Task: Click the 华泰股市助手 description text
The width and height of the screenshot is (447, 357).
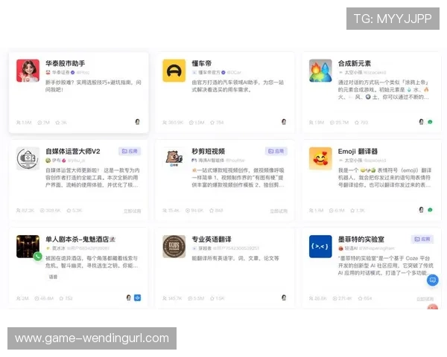Action: (x=93, y=86)
